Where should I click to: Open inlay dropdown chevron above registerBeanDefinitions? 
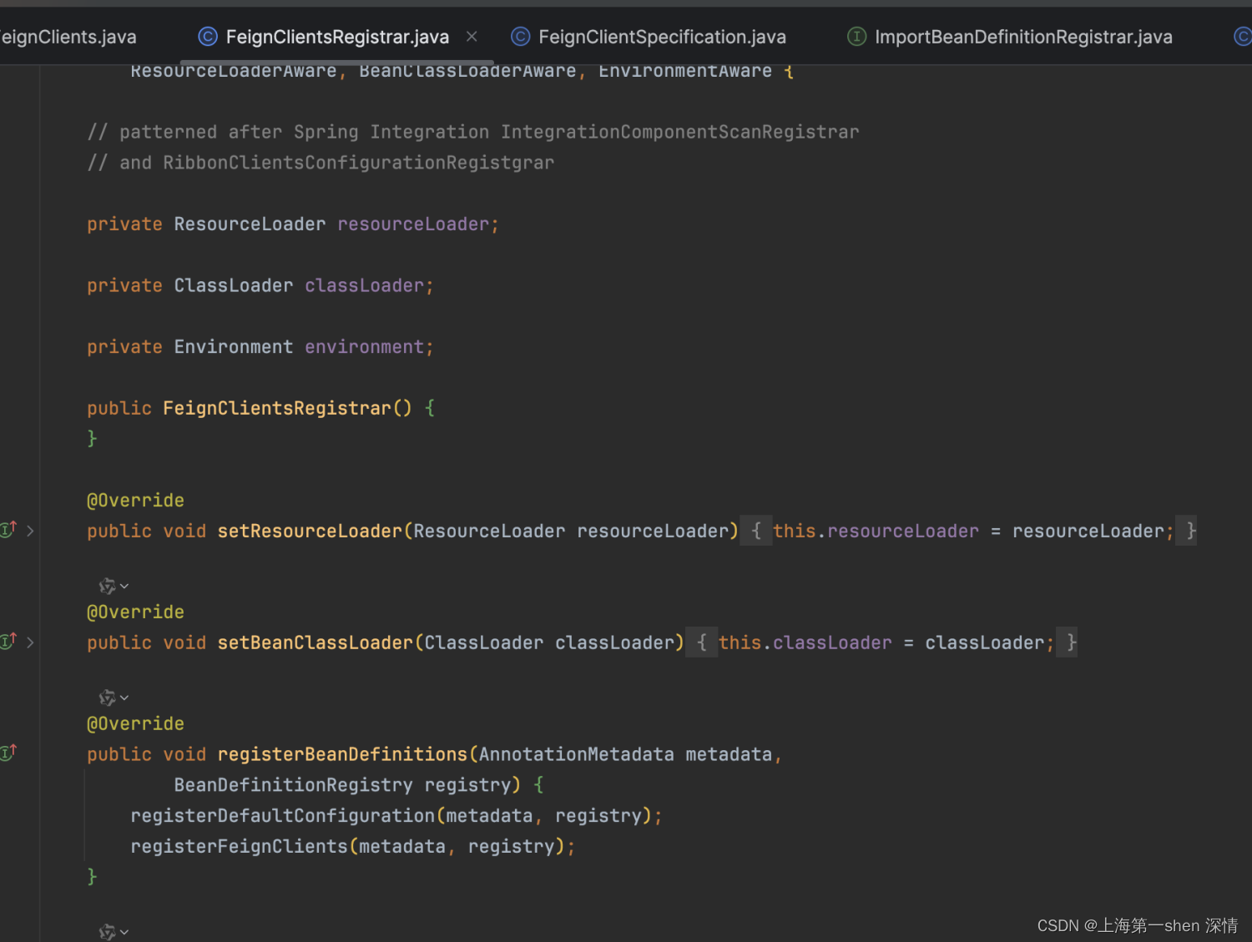point(124,698)
